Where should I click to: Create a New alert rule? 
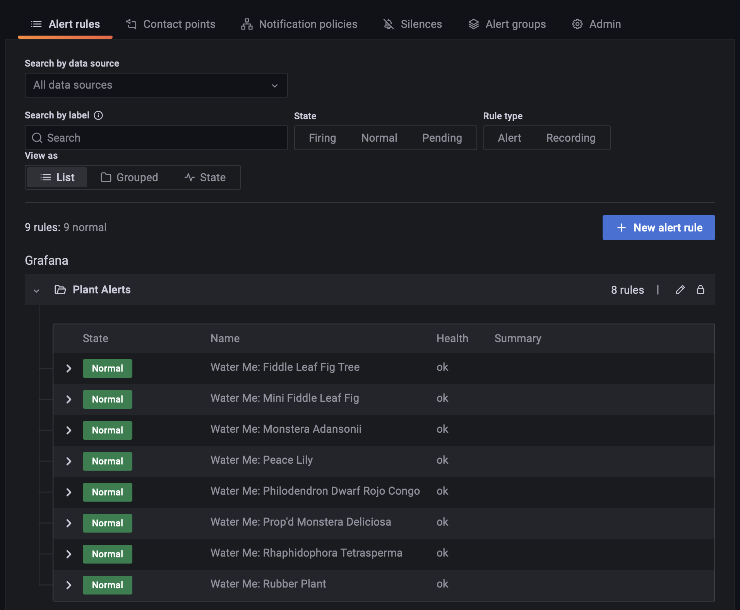coord(658,228)
